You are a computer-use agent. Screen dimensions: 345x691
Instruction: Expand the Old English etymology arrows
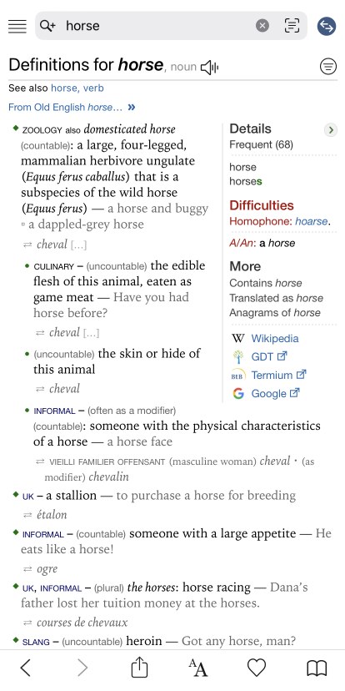coord(131,107)
